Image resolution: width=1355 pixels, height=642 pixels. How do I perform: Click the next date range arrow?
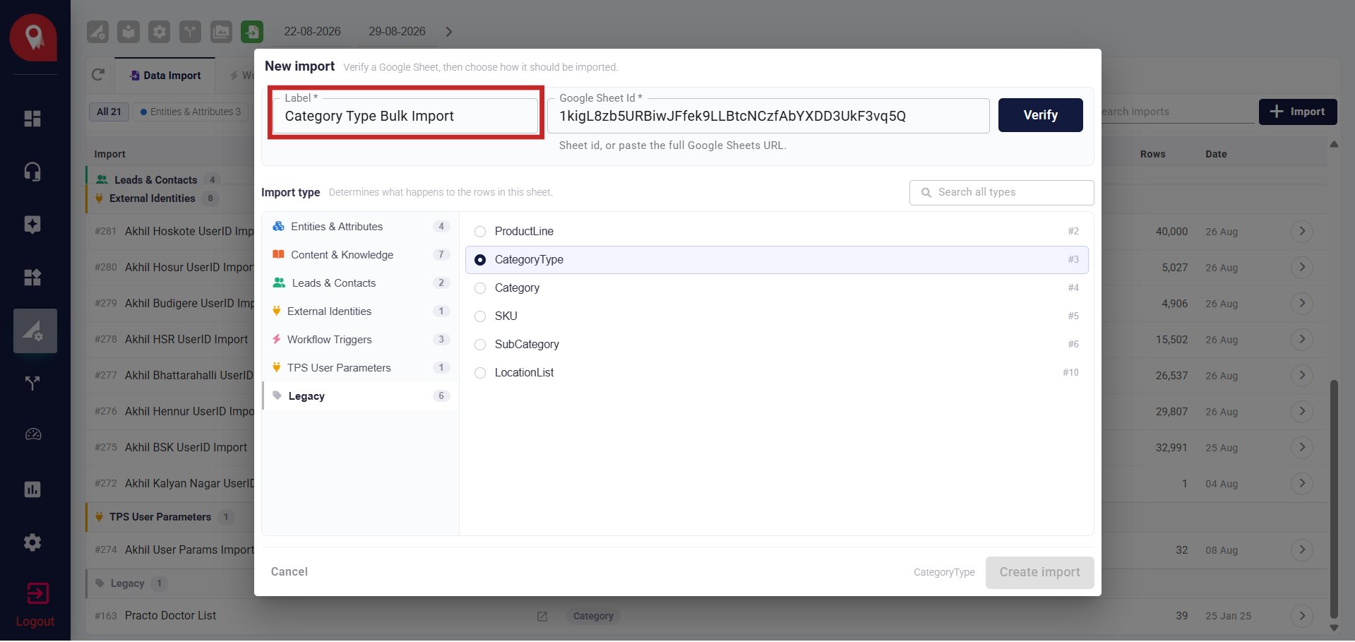pos(449,32)
